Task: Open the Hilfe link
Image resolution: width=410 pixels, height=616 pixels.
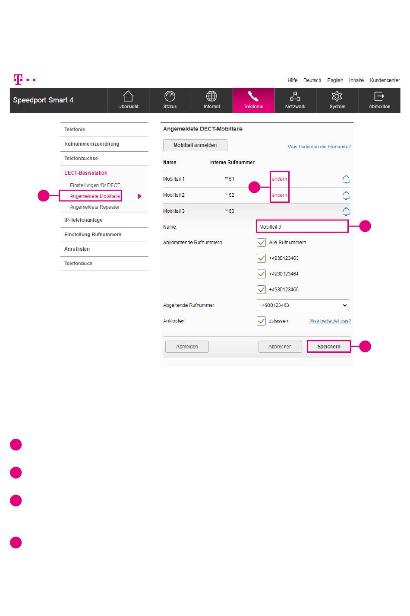Action: 293,80
